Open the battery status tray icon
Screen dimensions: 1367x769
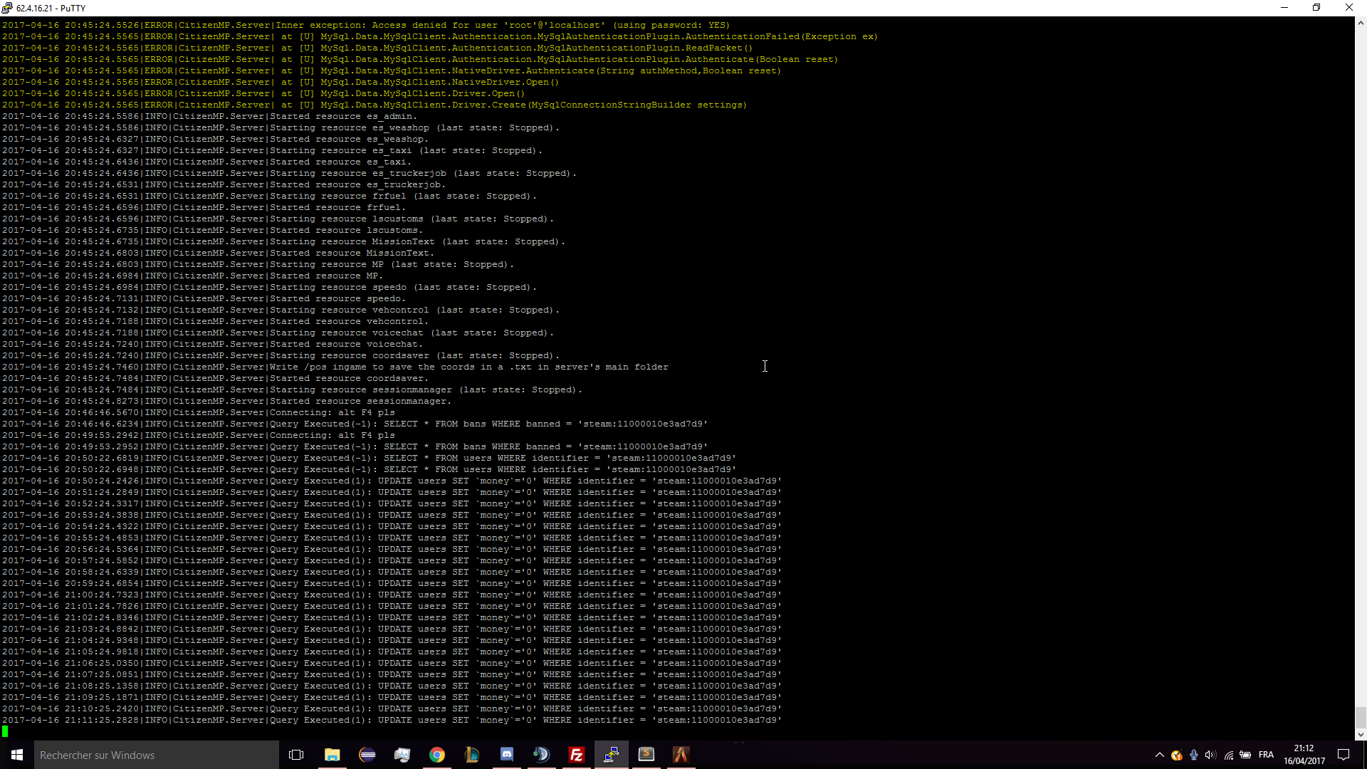(x=1245, y=755)
